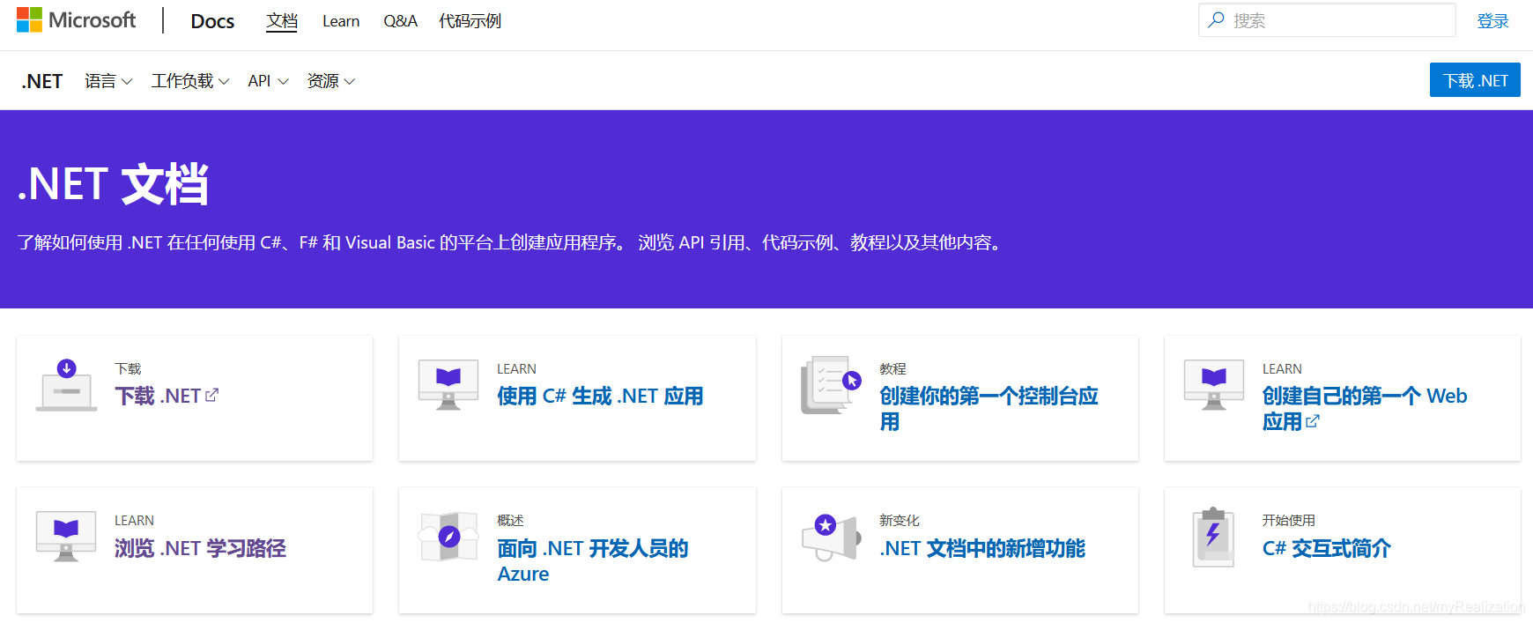
Task: Expand the 工作负载 dropdown menu
Action: pos(190,81)
